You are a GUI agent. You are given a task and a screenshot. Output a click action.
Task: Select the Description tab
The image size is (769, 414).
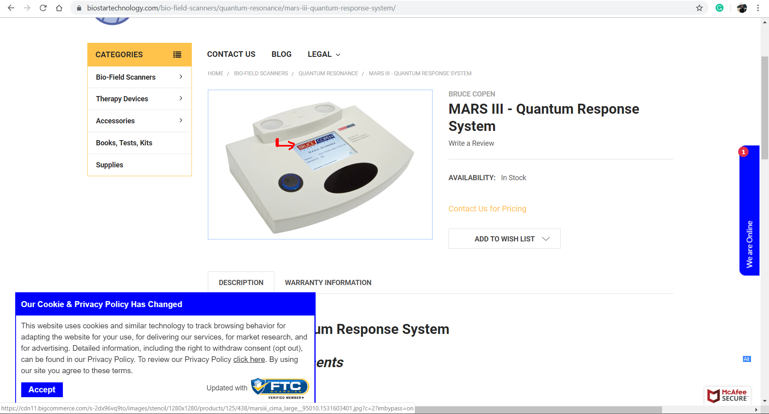pos(241,283)
